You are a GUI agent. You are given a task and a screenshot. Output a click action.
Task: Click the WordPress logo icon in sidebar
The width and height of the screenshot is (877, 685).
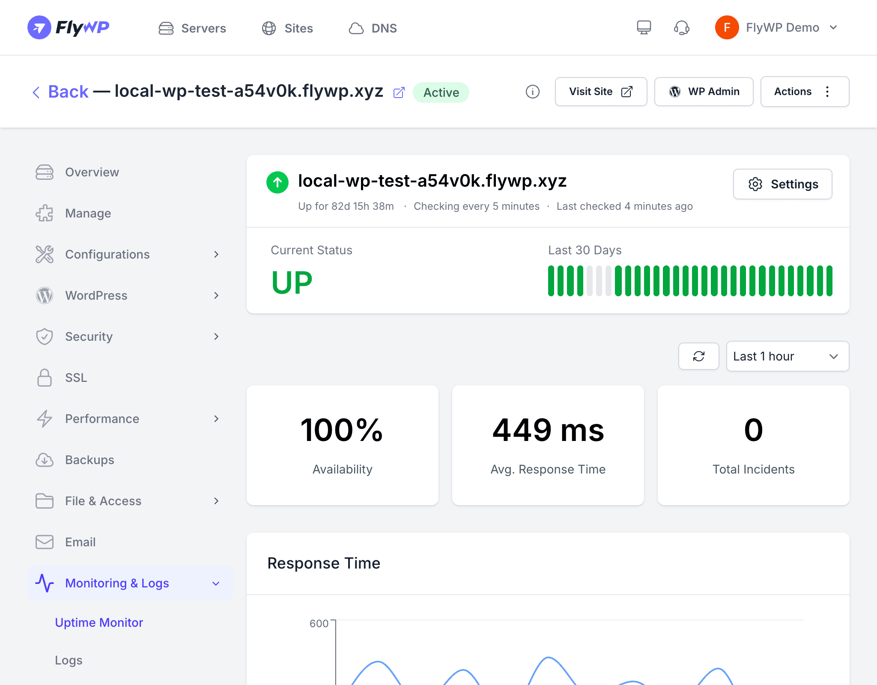coord(45,295)
